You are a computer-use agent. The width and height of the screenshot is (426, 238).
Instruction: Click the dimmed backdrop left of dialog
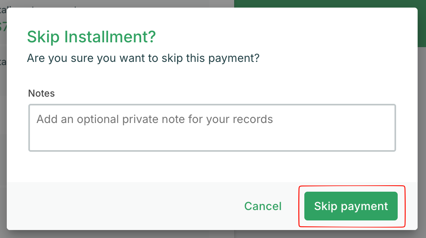3,120
